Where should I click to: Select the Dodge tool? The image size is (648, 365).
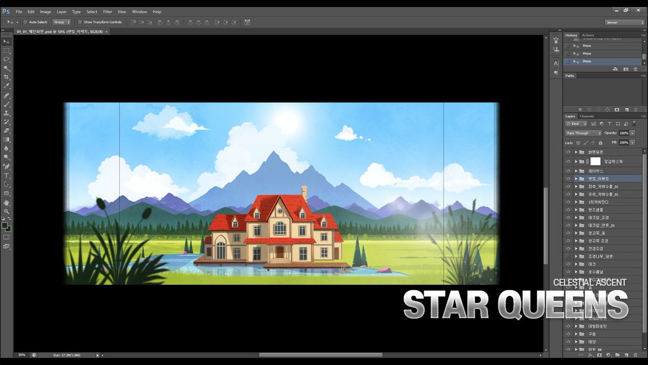[6, 157]
